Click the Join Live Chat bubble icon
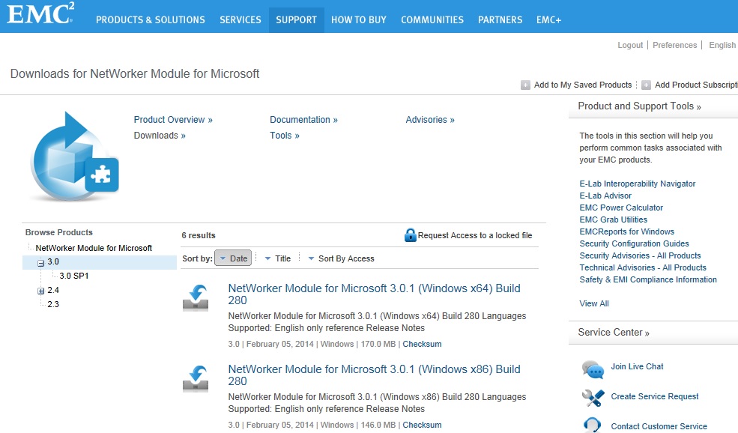The image size is (738, 433). coord(593,369)
